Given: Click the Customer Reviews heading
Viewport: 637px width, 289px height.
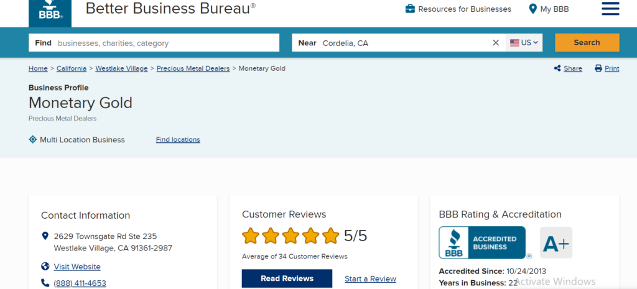Looking at the screenshot, I should tap(284, 214).
